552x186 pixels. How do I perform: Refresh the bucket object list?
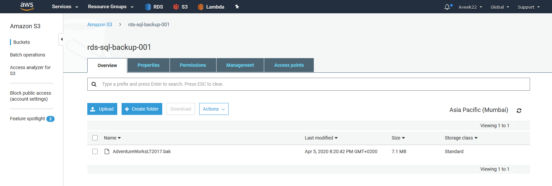[x=519, y=110]
